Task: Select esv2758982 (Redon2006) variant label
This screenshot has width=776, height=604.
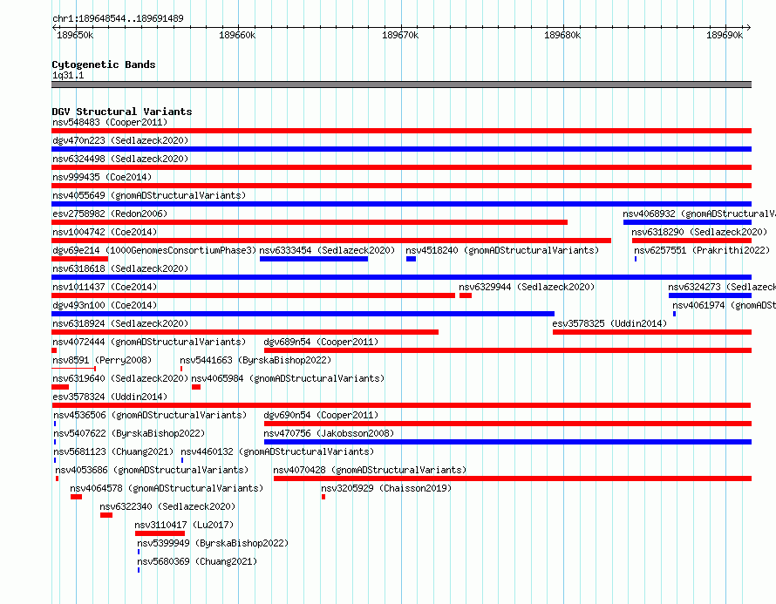Action: pyautogui.click(x=110, y=214)
